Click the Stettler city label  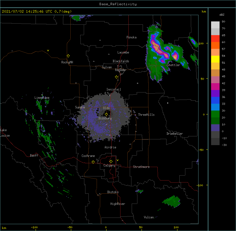pyautogui.click(x=174, y=65)
